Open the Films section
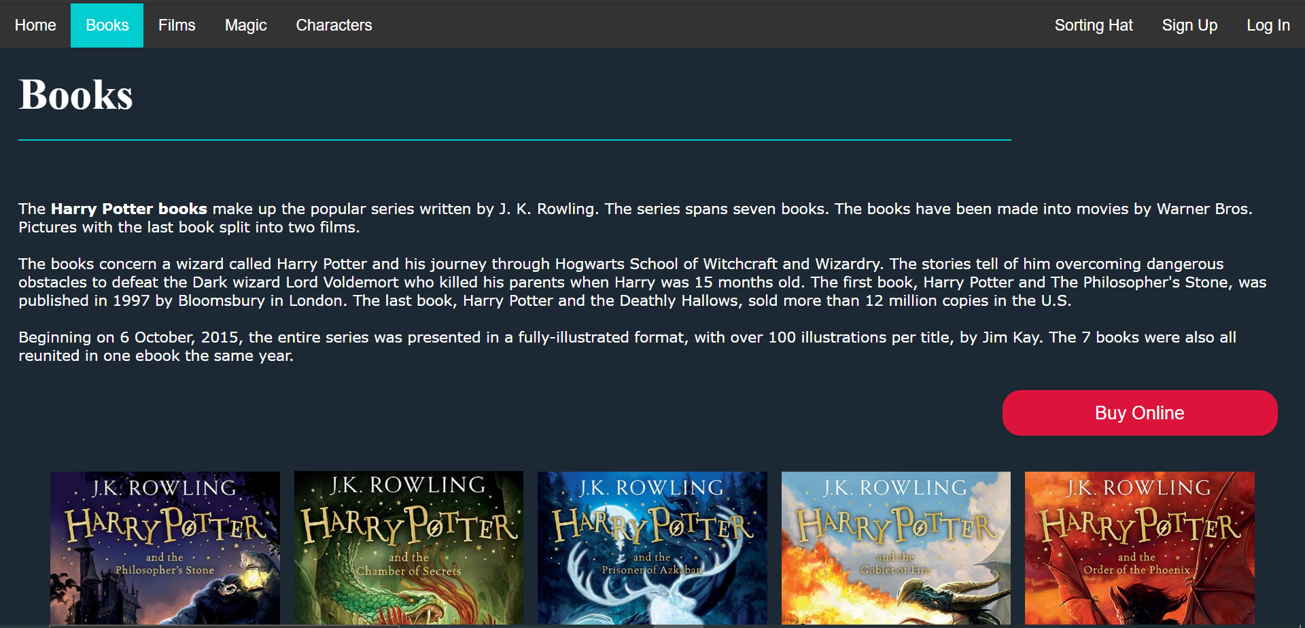The height and width of the screenshot is (628, 1305). click(x=177, y=25)
